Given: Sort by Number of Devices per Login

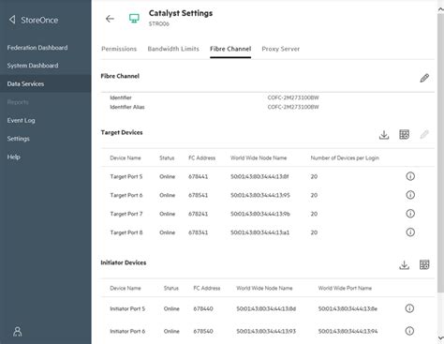Looking at the screenshot, I should tap(345, 157).
